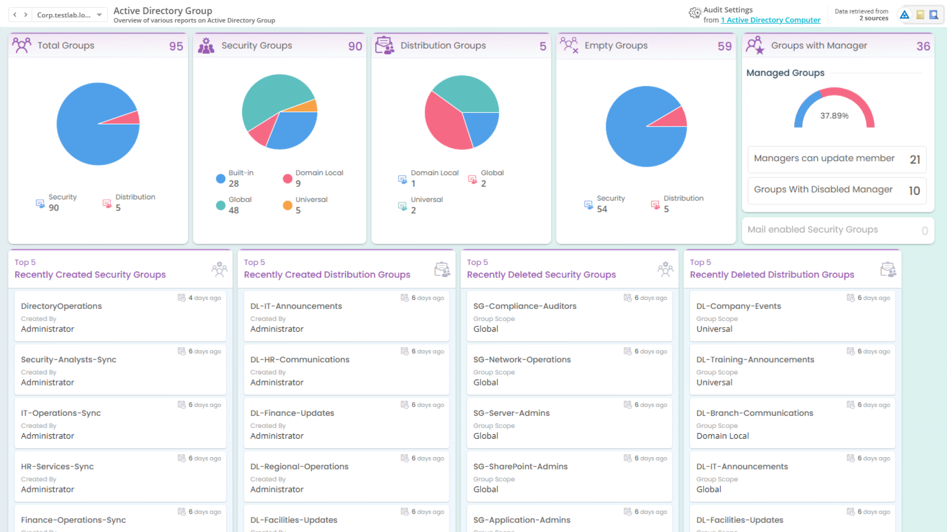This screenshot has height=532, width=947.
Task: Click the Total Groups pie chart
Action: [x=98, y=124]
